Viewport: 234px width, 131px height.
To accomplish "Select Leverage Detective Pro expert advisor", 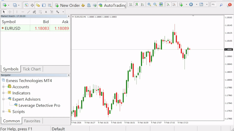I will coord(39,105).
